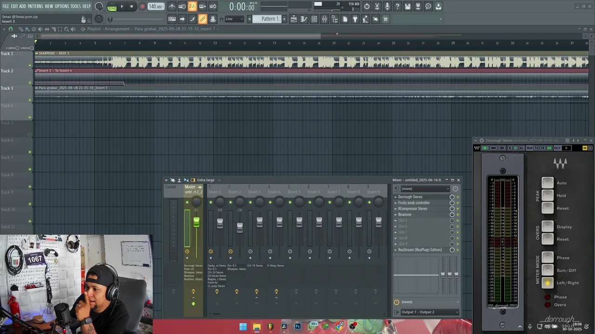Screen dimensions: 595x334
Task: Open the Output 1 - Output 2 dropdown
Action: (430, 312)
